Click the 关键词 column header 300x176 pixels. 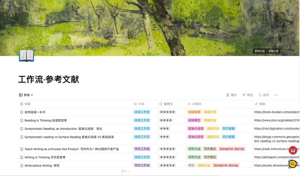[x=219, y=104]
